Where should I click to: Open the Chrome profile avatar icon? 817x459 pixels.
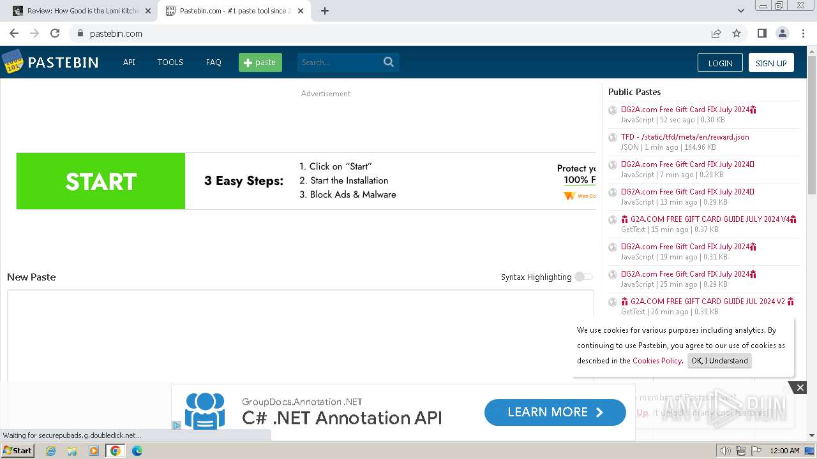pyautogui.click(x=782, y=33)
